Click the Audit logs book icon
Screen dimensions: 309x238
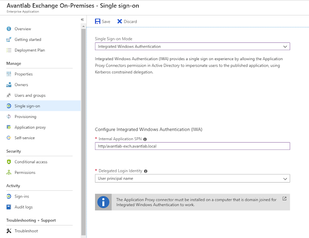pyautogui.click(x=9, y=207)
